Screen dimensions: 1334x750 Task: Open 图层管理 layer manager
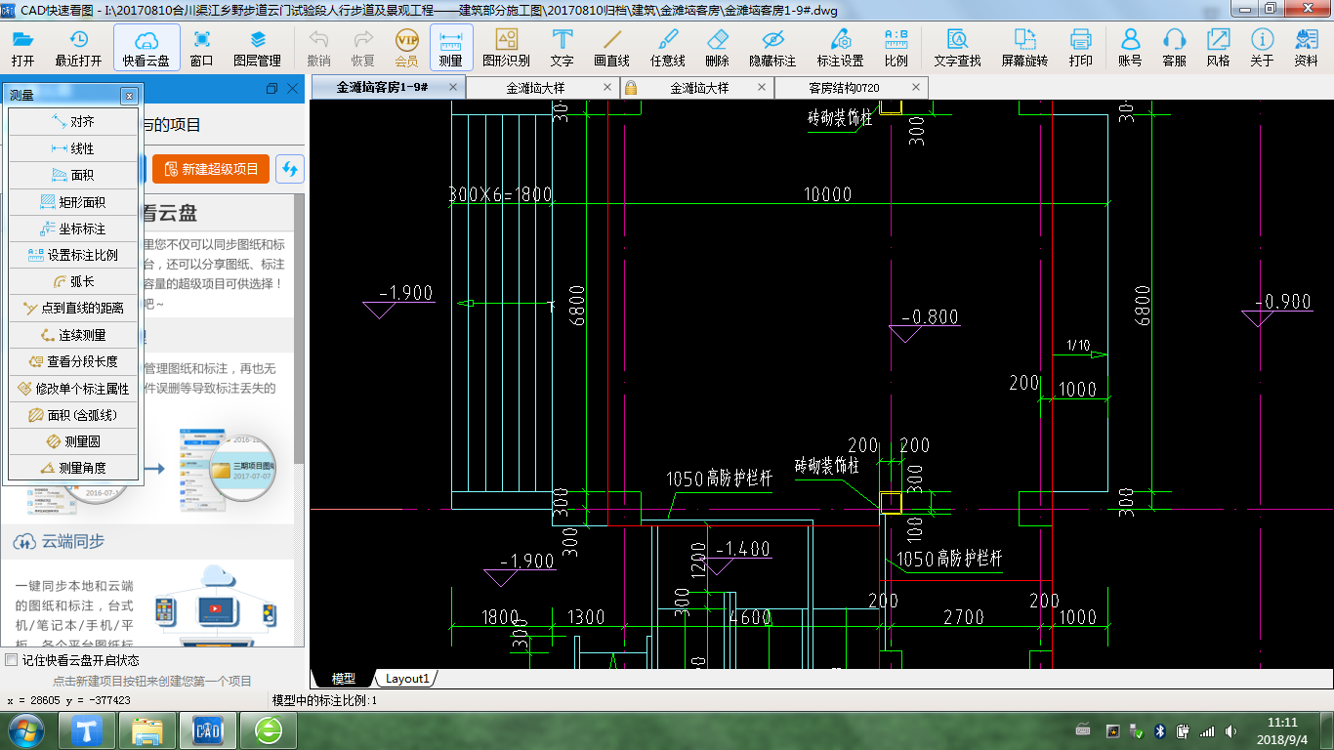click(257, 48)
